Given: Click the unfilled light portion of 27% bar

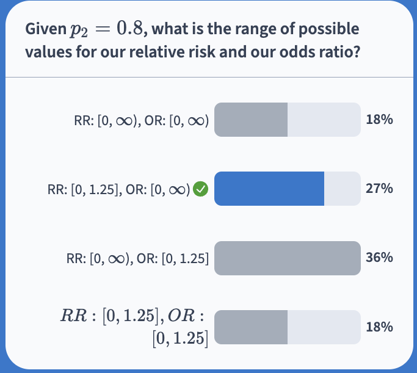Looking at the screenshot, I should (x=342, y=189).
